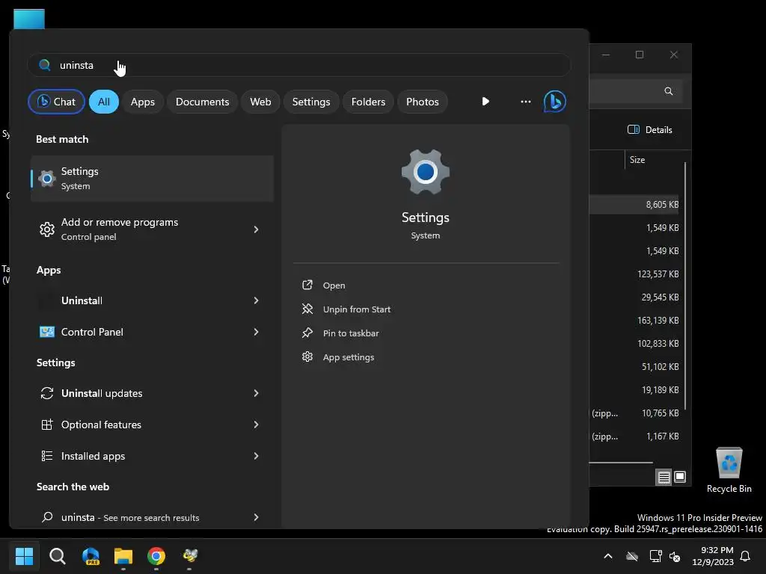Screen dimensions: 766x574
Task: Expand the Uninstall app result chevron
Action: (256, 300)
